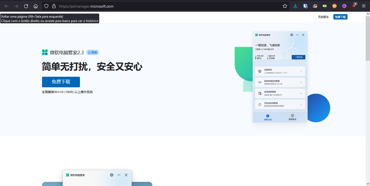This screenshot has height=186, width=370.
Task: Open the uBlock Origin extension icon
Action: pos(354,6)
